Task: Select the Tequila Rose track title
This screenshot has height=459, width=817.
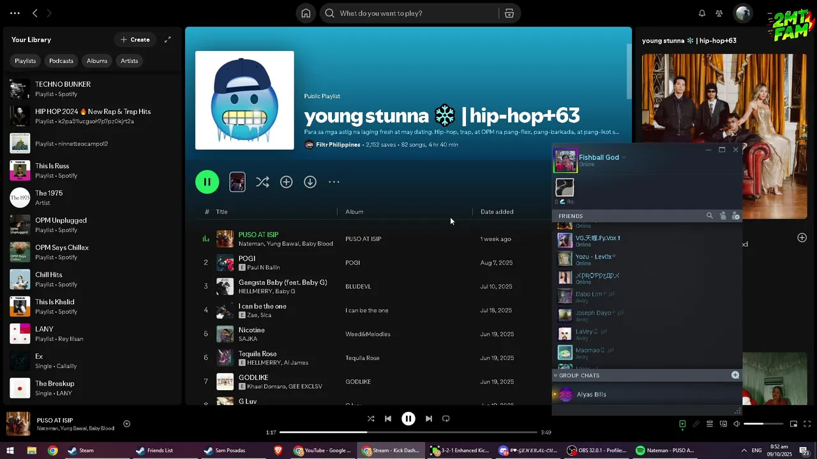Action: [x=257, y=354]
